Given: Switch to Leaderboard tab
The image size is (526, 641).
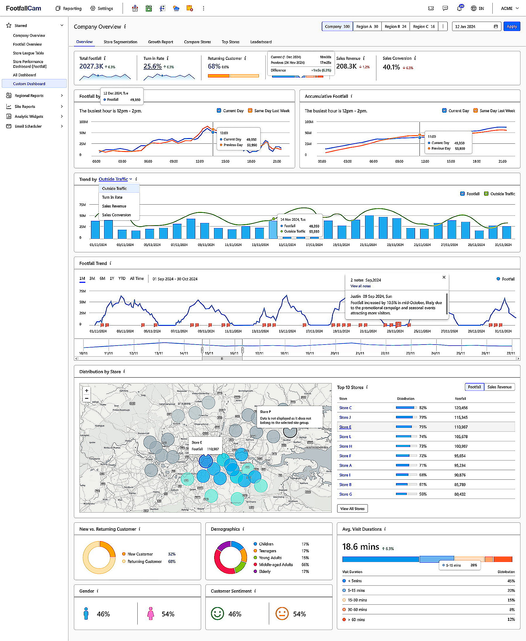Looking at the screenshot, I should [x=261, y=42].
